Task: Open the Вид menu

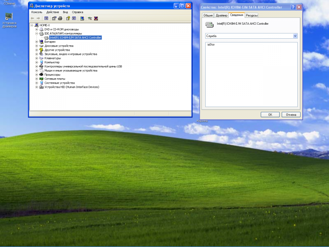Action: (x=65, y=12)
